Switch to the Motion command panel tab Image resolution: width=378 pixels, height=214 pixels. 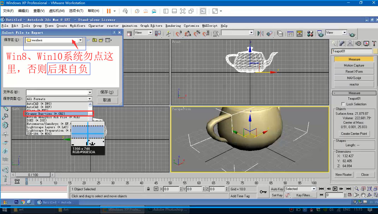(x=359, y=43)
